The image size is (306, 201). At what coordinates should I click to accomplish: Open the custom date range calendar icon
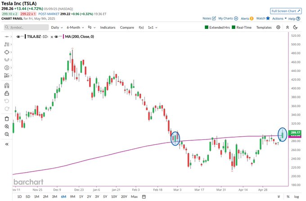[144, 197]
